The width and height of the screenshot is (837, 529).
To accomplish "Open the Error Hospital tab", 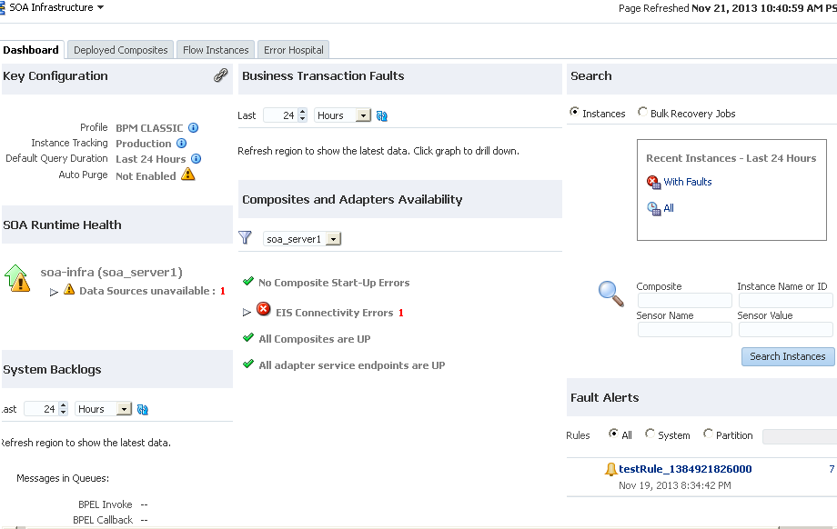I will pyautogui.click(x=293, y=50).
